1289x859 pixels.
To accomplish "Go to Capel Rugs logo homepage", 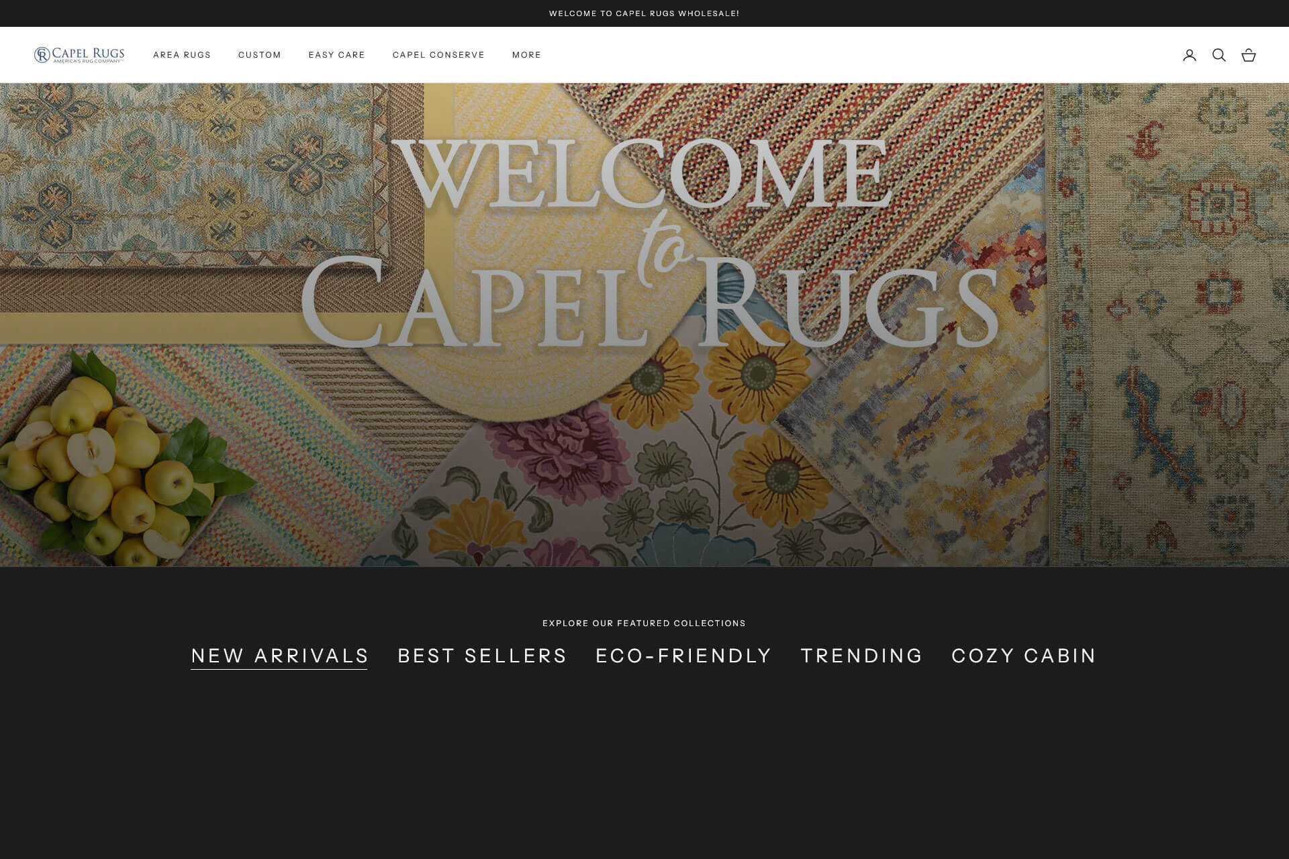I will click(79, 55).
